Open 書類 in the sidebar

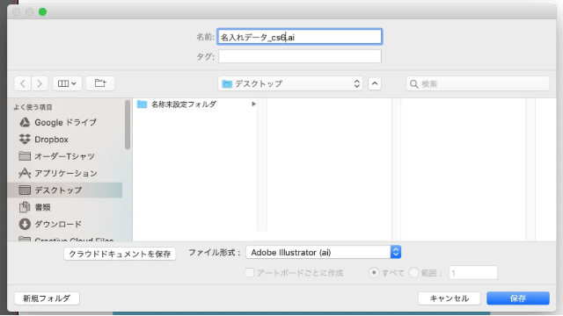tap(35, 207)
